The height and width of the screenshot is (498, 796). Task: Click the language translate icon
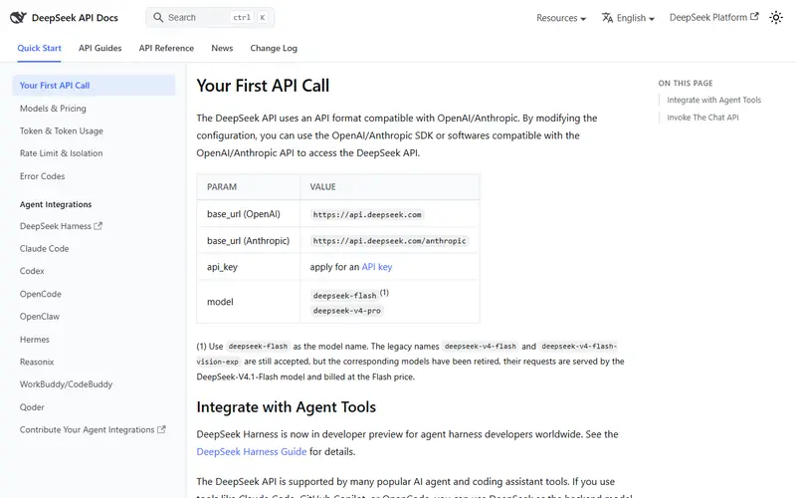click(607, 18)
